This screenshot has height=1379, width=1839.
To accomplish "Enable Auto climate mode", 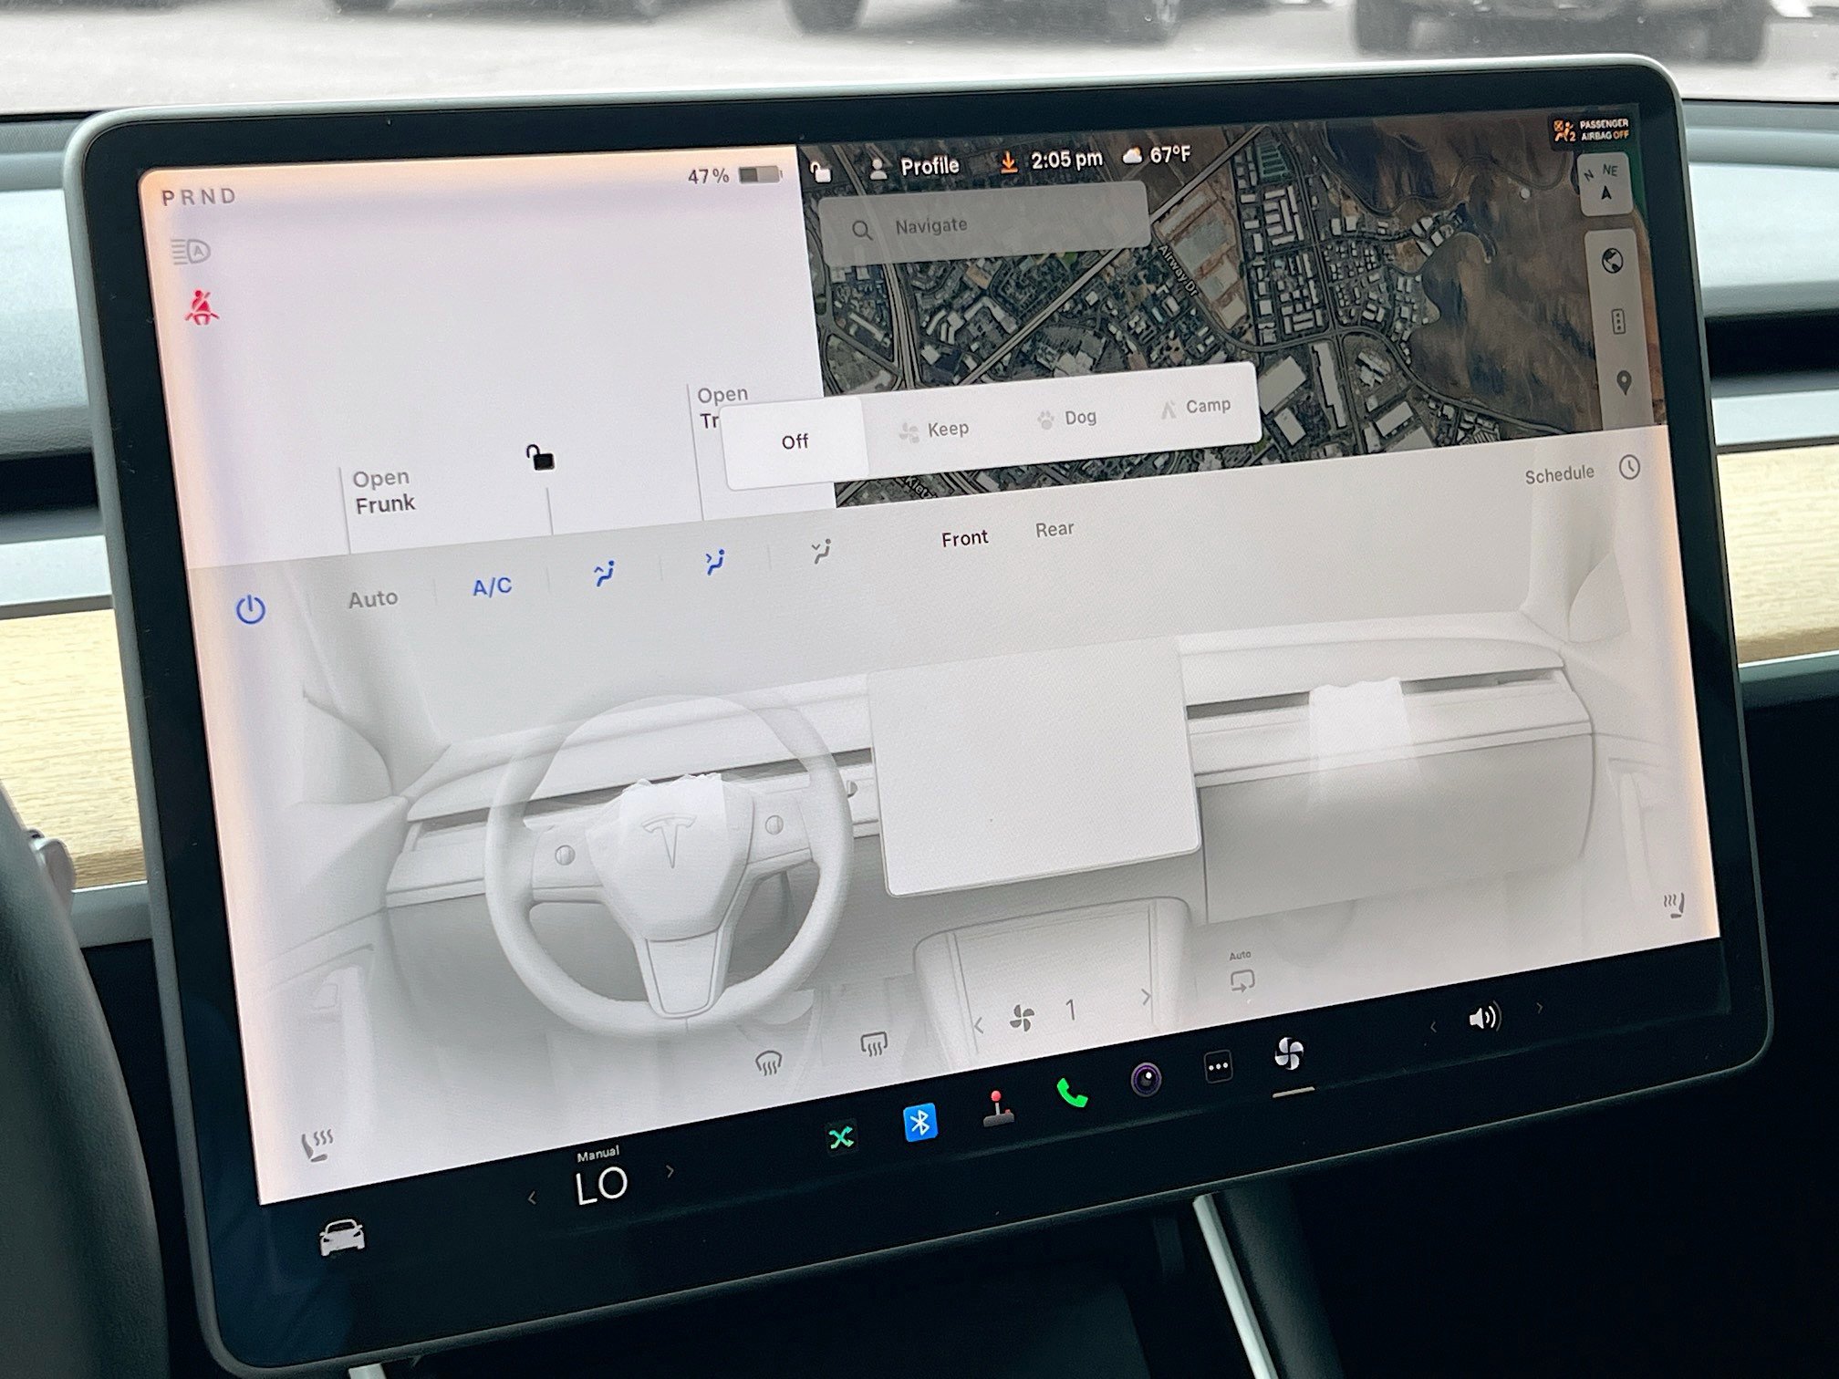I will (x=373, y=598).
